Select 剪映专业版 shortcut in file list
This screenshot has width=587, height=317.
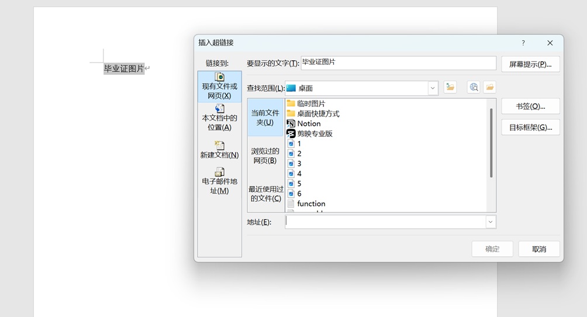click(x=310, y=134)
